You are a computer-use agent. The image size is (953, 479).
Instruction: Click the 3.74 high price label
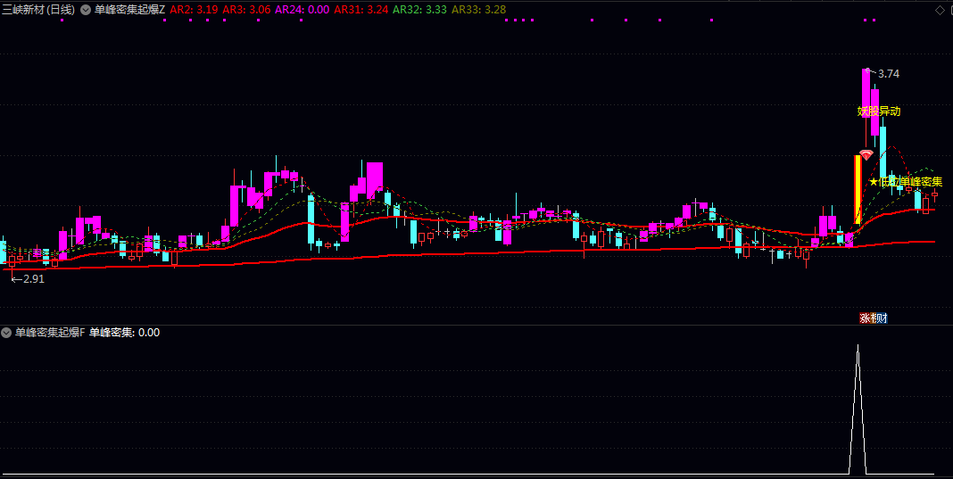(889, 73)
